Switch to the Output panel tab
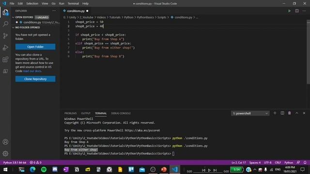Viewport: 310px width, 174px height. pos(86,113)
